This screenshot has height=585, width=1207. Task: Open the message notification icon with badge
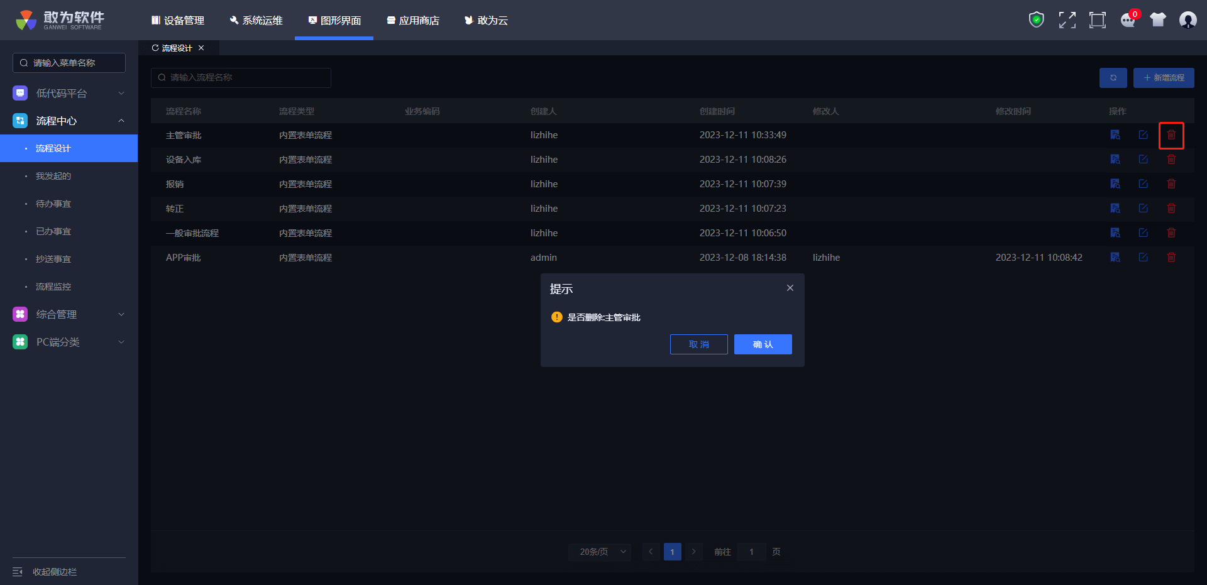click(1128, 20)
